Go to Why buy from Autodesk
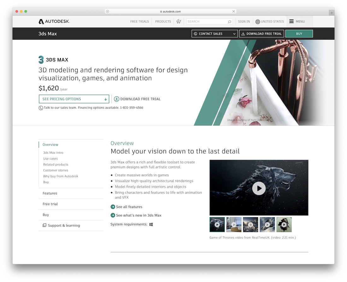Screen dimensions: 347x282 point(61,176)
